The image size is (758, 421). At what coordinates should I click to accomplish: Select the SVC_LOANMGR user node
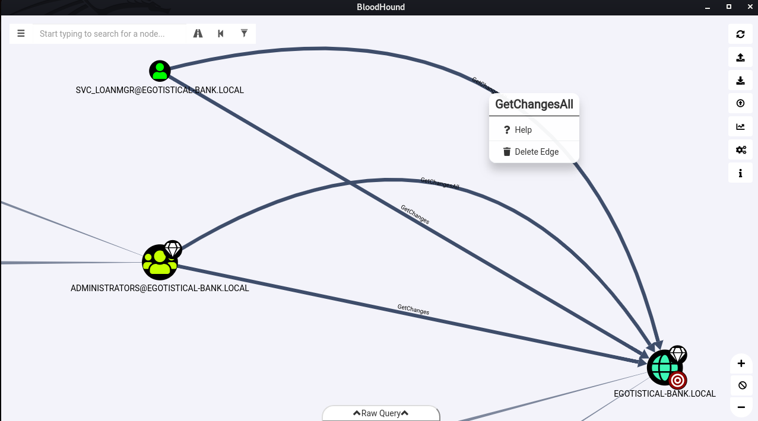[x=160, y=71]
